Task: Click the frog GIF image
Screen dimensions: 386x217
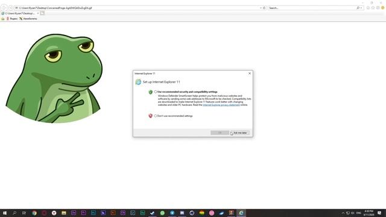Action: tap(54, 78)
